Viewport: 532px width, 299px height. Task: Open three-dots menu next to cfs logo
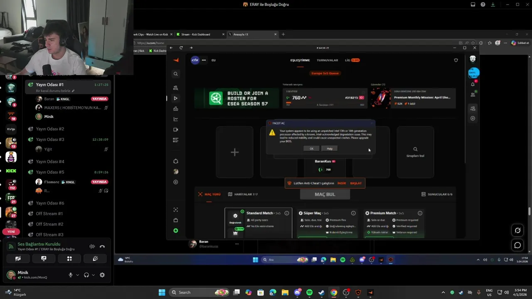[204, 60]
